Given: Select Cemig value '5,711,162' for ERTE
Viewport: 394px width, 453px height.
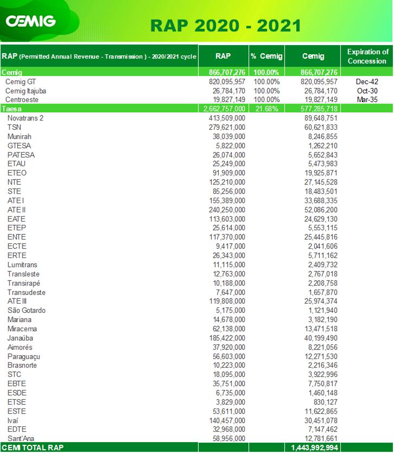Looking at the screenshot, I should point(323,256).
